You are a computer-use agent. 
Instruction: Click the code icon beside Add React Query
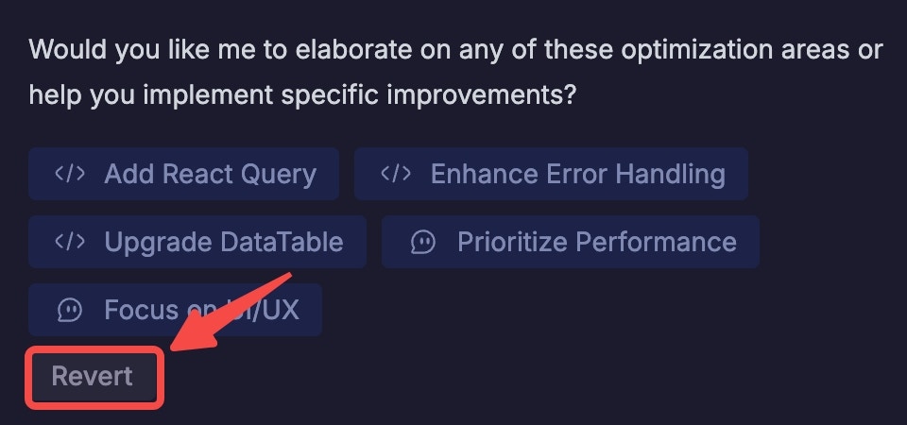70,174
